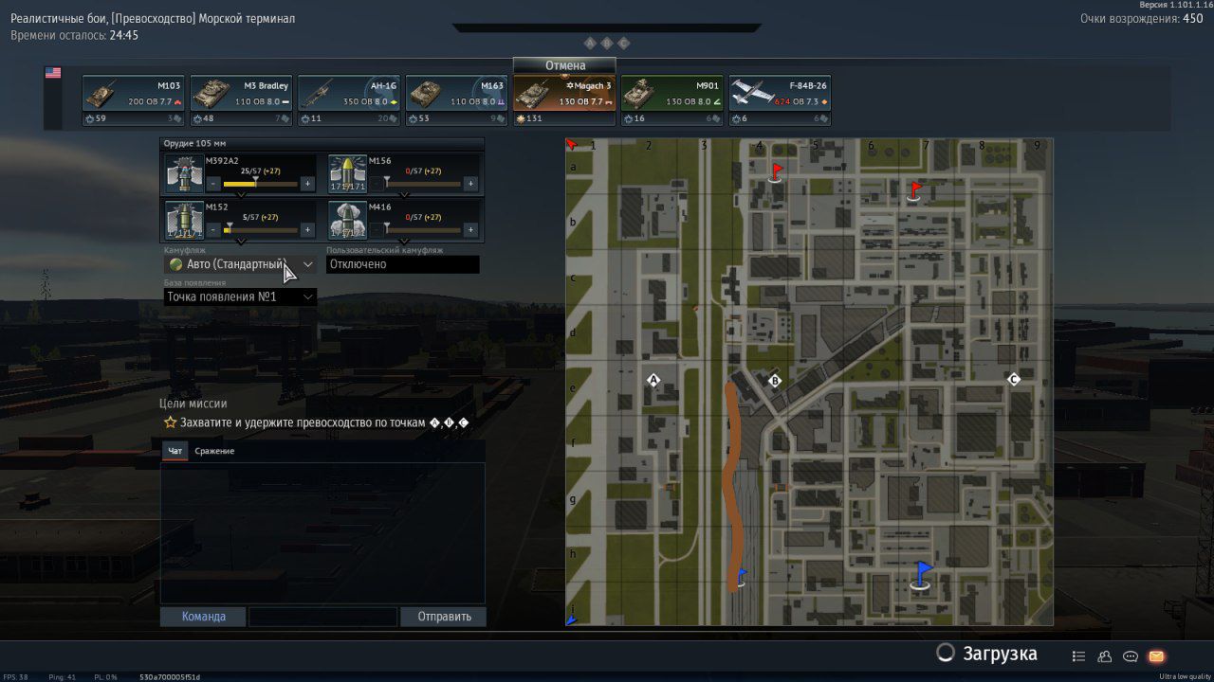This screenshot has width=1214, height=682.
Task: Expand the arrow under M416 shell row
Action: [x=404, y=242]
